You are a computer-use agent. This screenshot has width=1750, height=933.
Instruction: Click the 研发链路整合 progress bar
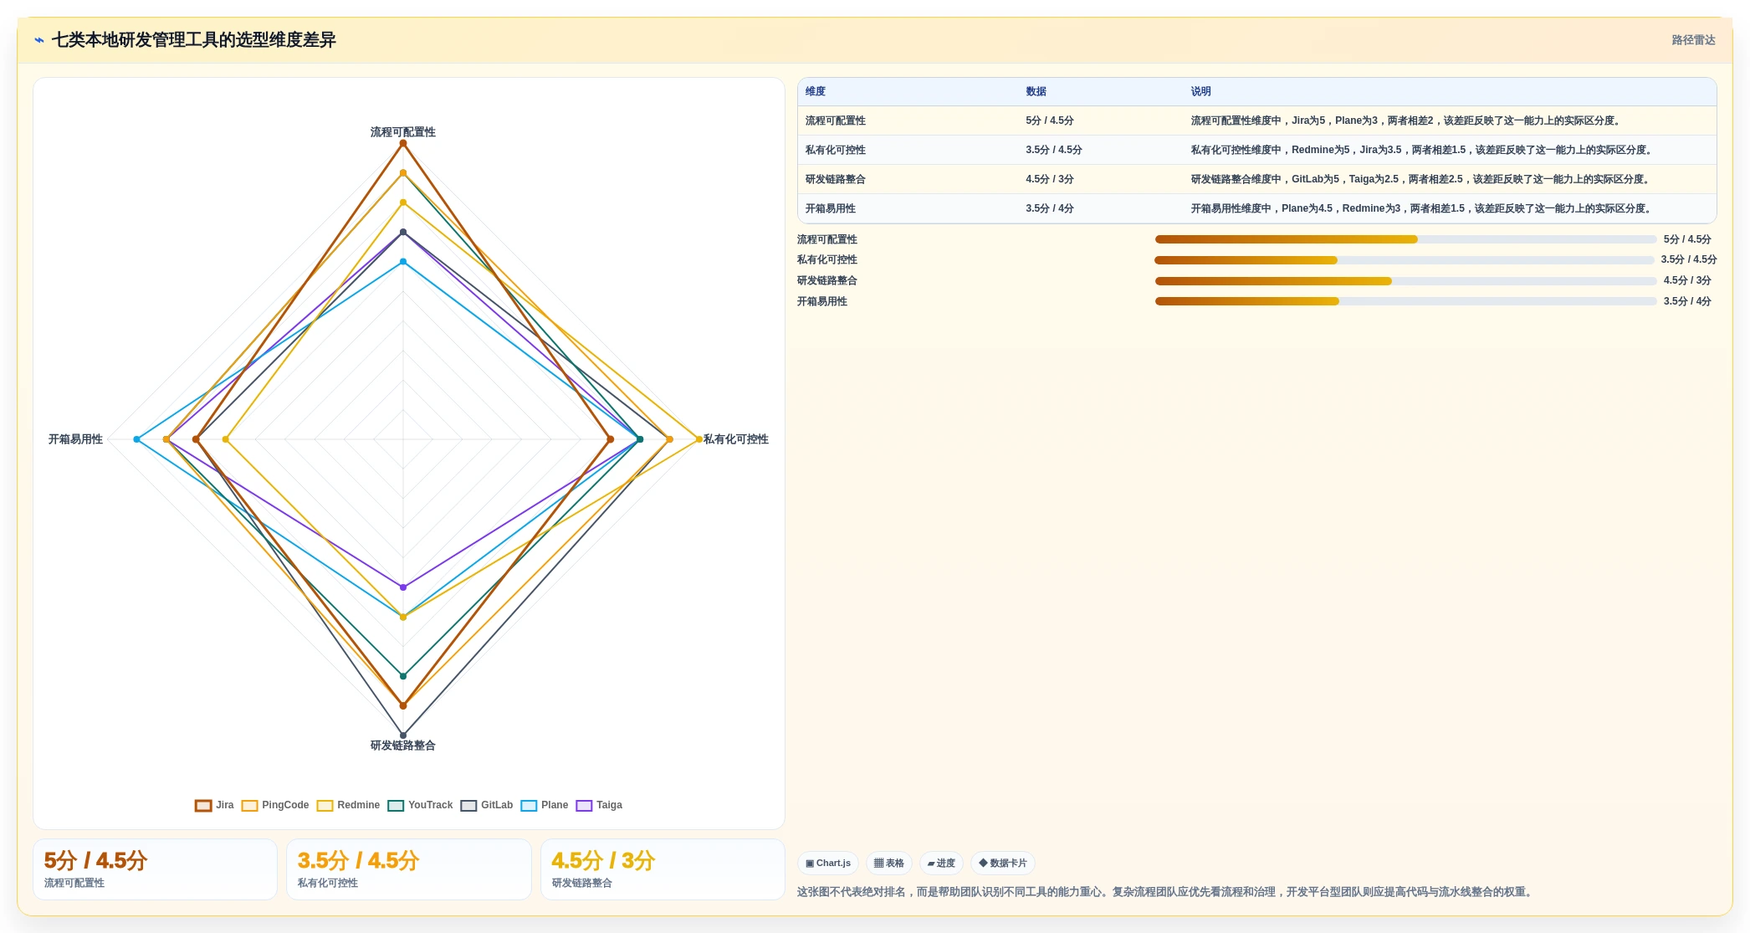click(1405, 281)
